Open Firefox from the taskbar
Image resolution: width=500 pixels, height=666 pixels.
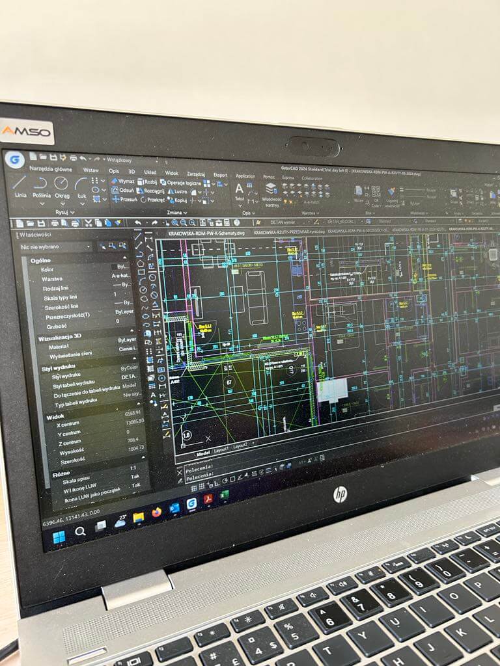157,512
